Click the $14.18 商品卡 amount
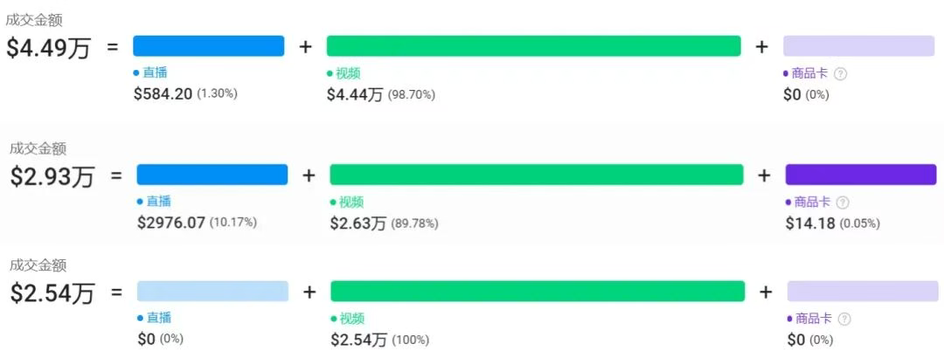 [x=809, y=223]
